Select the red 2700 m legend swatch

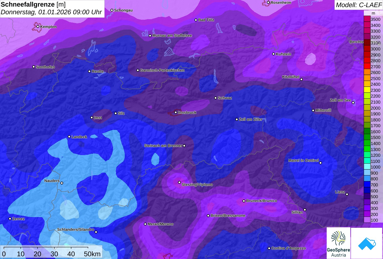click(367, 67)
